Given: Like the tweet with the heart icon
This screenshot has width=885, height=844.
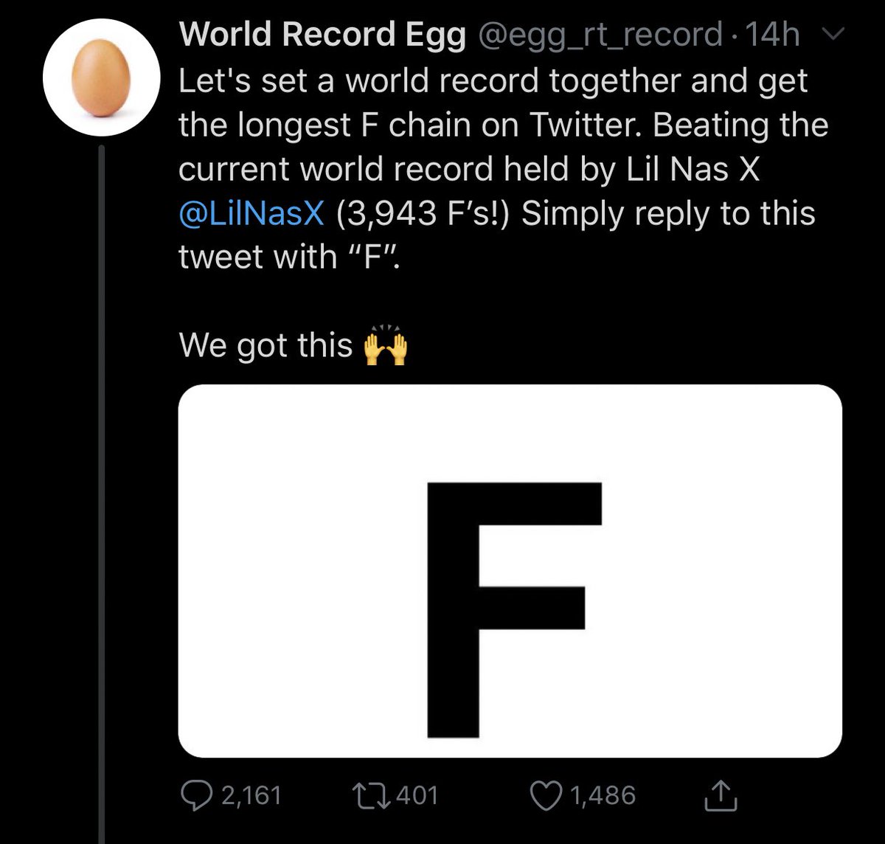Looking at the screenshot, I should 544,795.
